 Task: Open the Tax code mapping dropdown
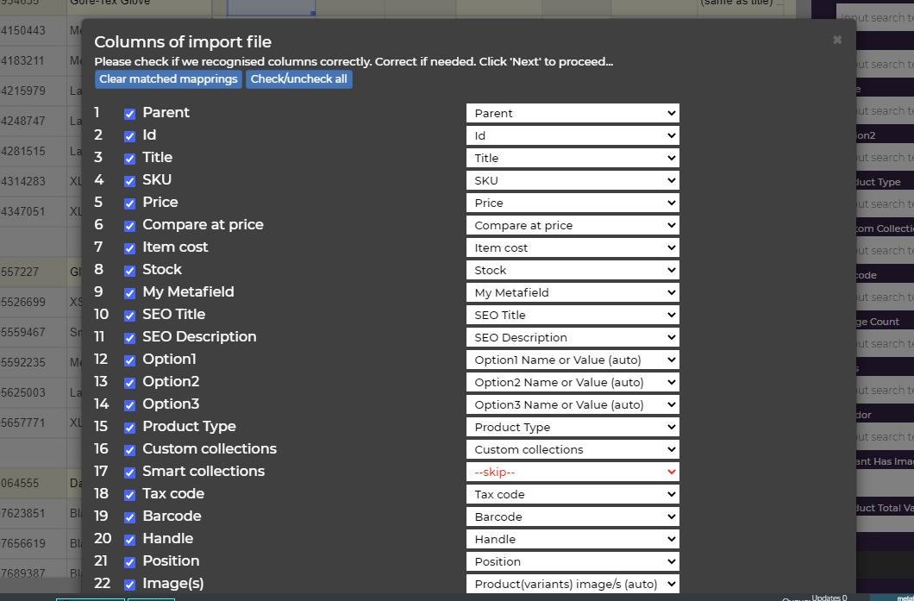point(573,495)
